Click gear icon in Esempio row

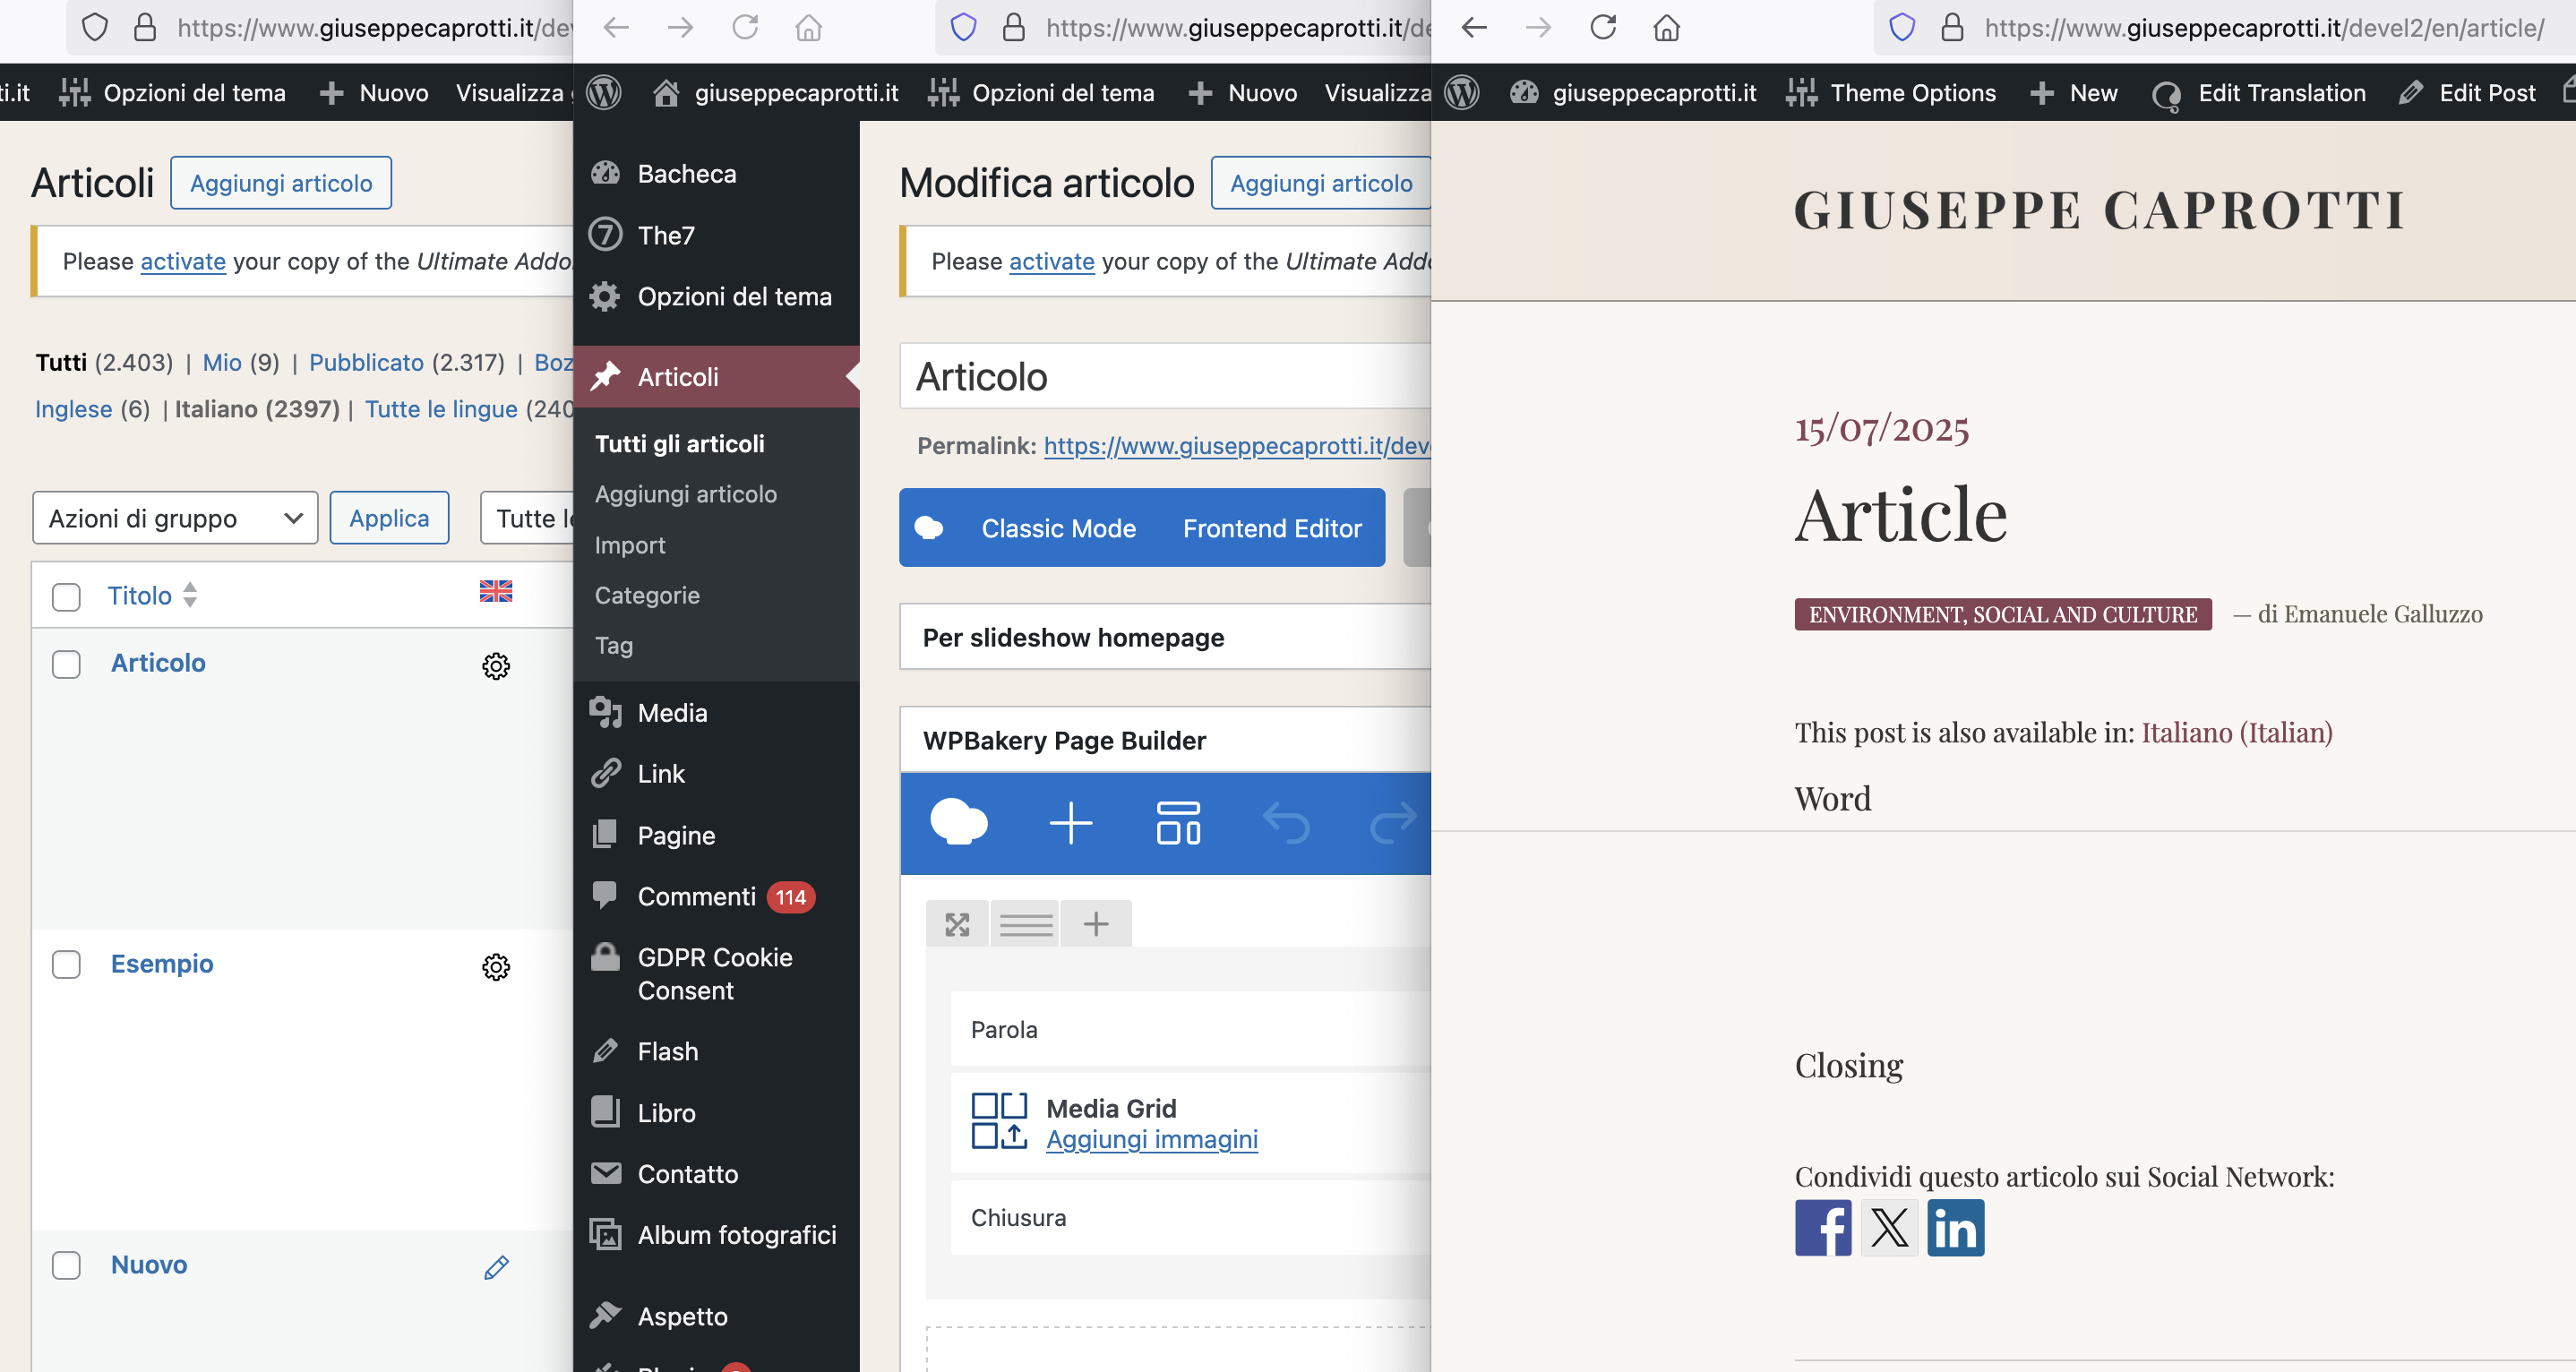pyautogui.click(x=496, y=967)
